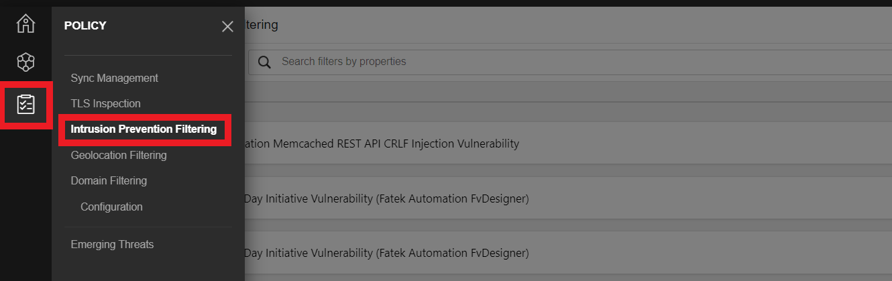Viewport: 892px width, 281px height.
Task: Select the first Fatek Automation FvDesigner filter row
Action: (568, 199)
